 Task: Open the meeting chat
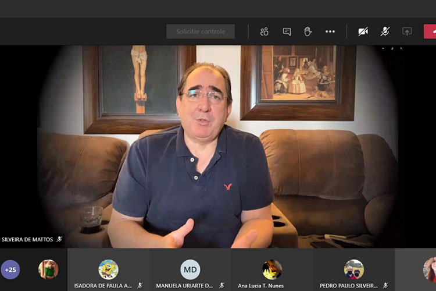(287, 31)
